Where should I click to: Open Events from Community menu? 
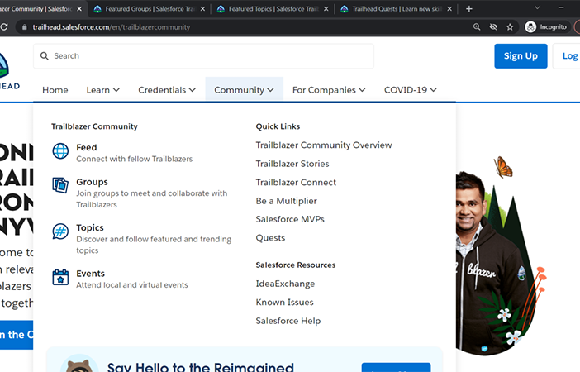tap(91, 274)
